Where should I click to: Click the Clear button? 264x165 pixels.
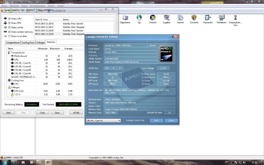point(43,113)
